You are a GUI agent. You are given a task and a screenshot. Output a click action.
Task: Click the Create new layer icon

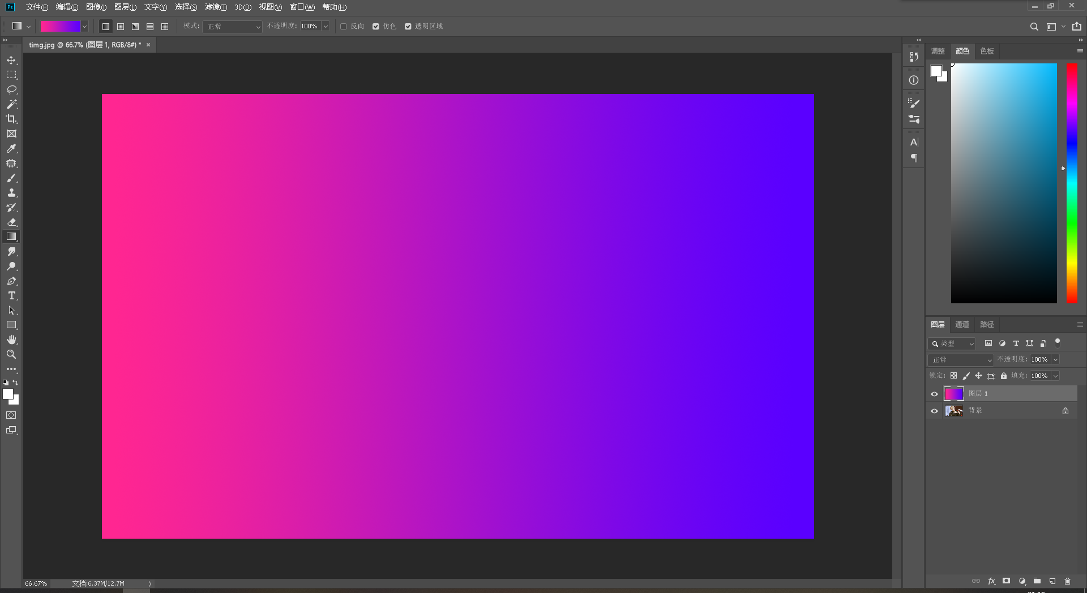[x=1052, y=581]
